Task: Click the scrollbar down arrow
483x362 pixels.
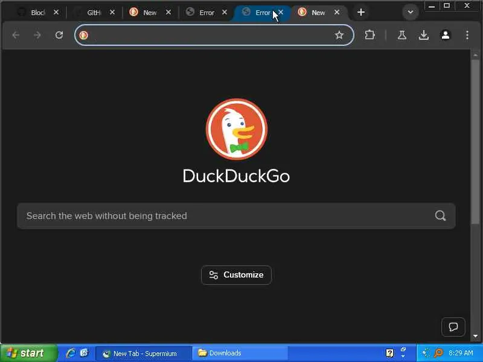Action: point(475,336)
